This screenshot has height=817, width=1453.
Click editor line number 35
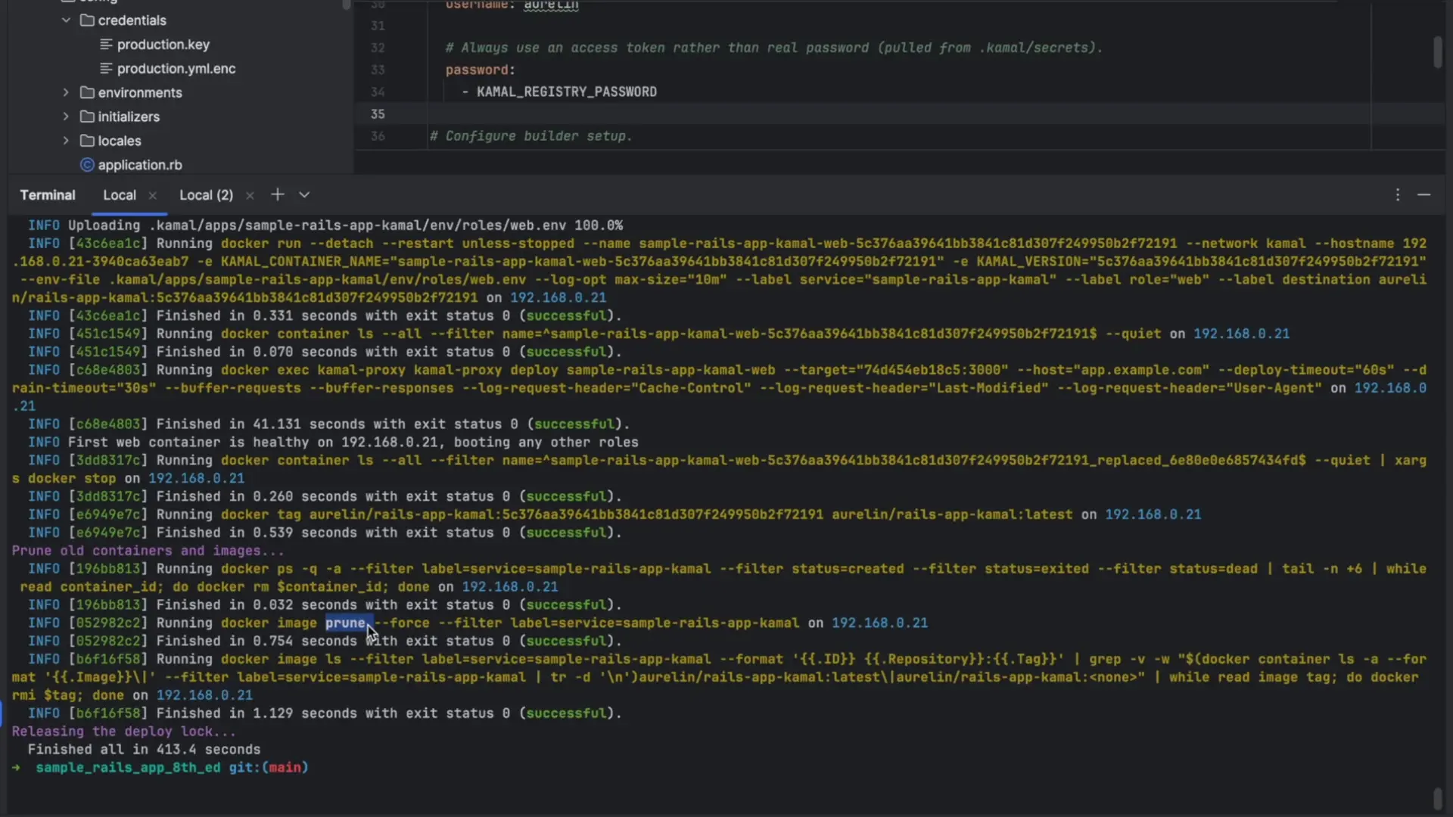point(378,114)
